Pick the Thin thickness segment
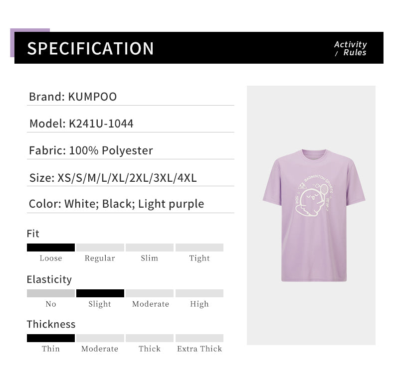Viewport: 394px width, 372px height. pyautogui.click(x=51, y=338)
